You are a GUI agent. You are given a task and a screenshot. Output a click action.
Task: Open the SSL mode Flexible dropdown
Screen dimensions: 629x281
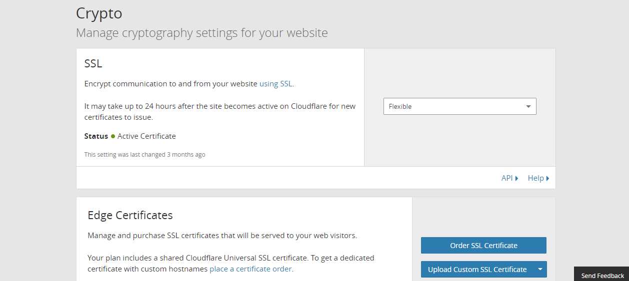(459, 106)
